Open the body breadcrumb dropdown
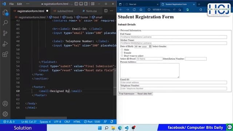 [x=68, y=17]
